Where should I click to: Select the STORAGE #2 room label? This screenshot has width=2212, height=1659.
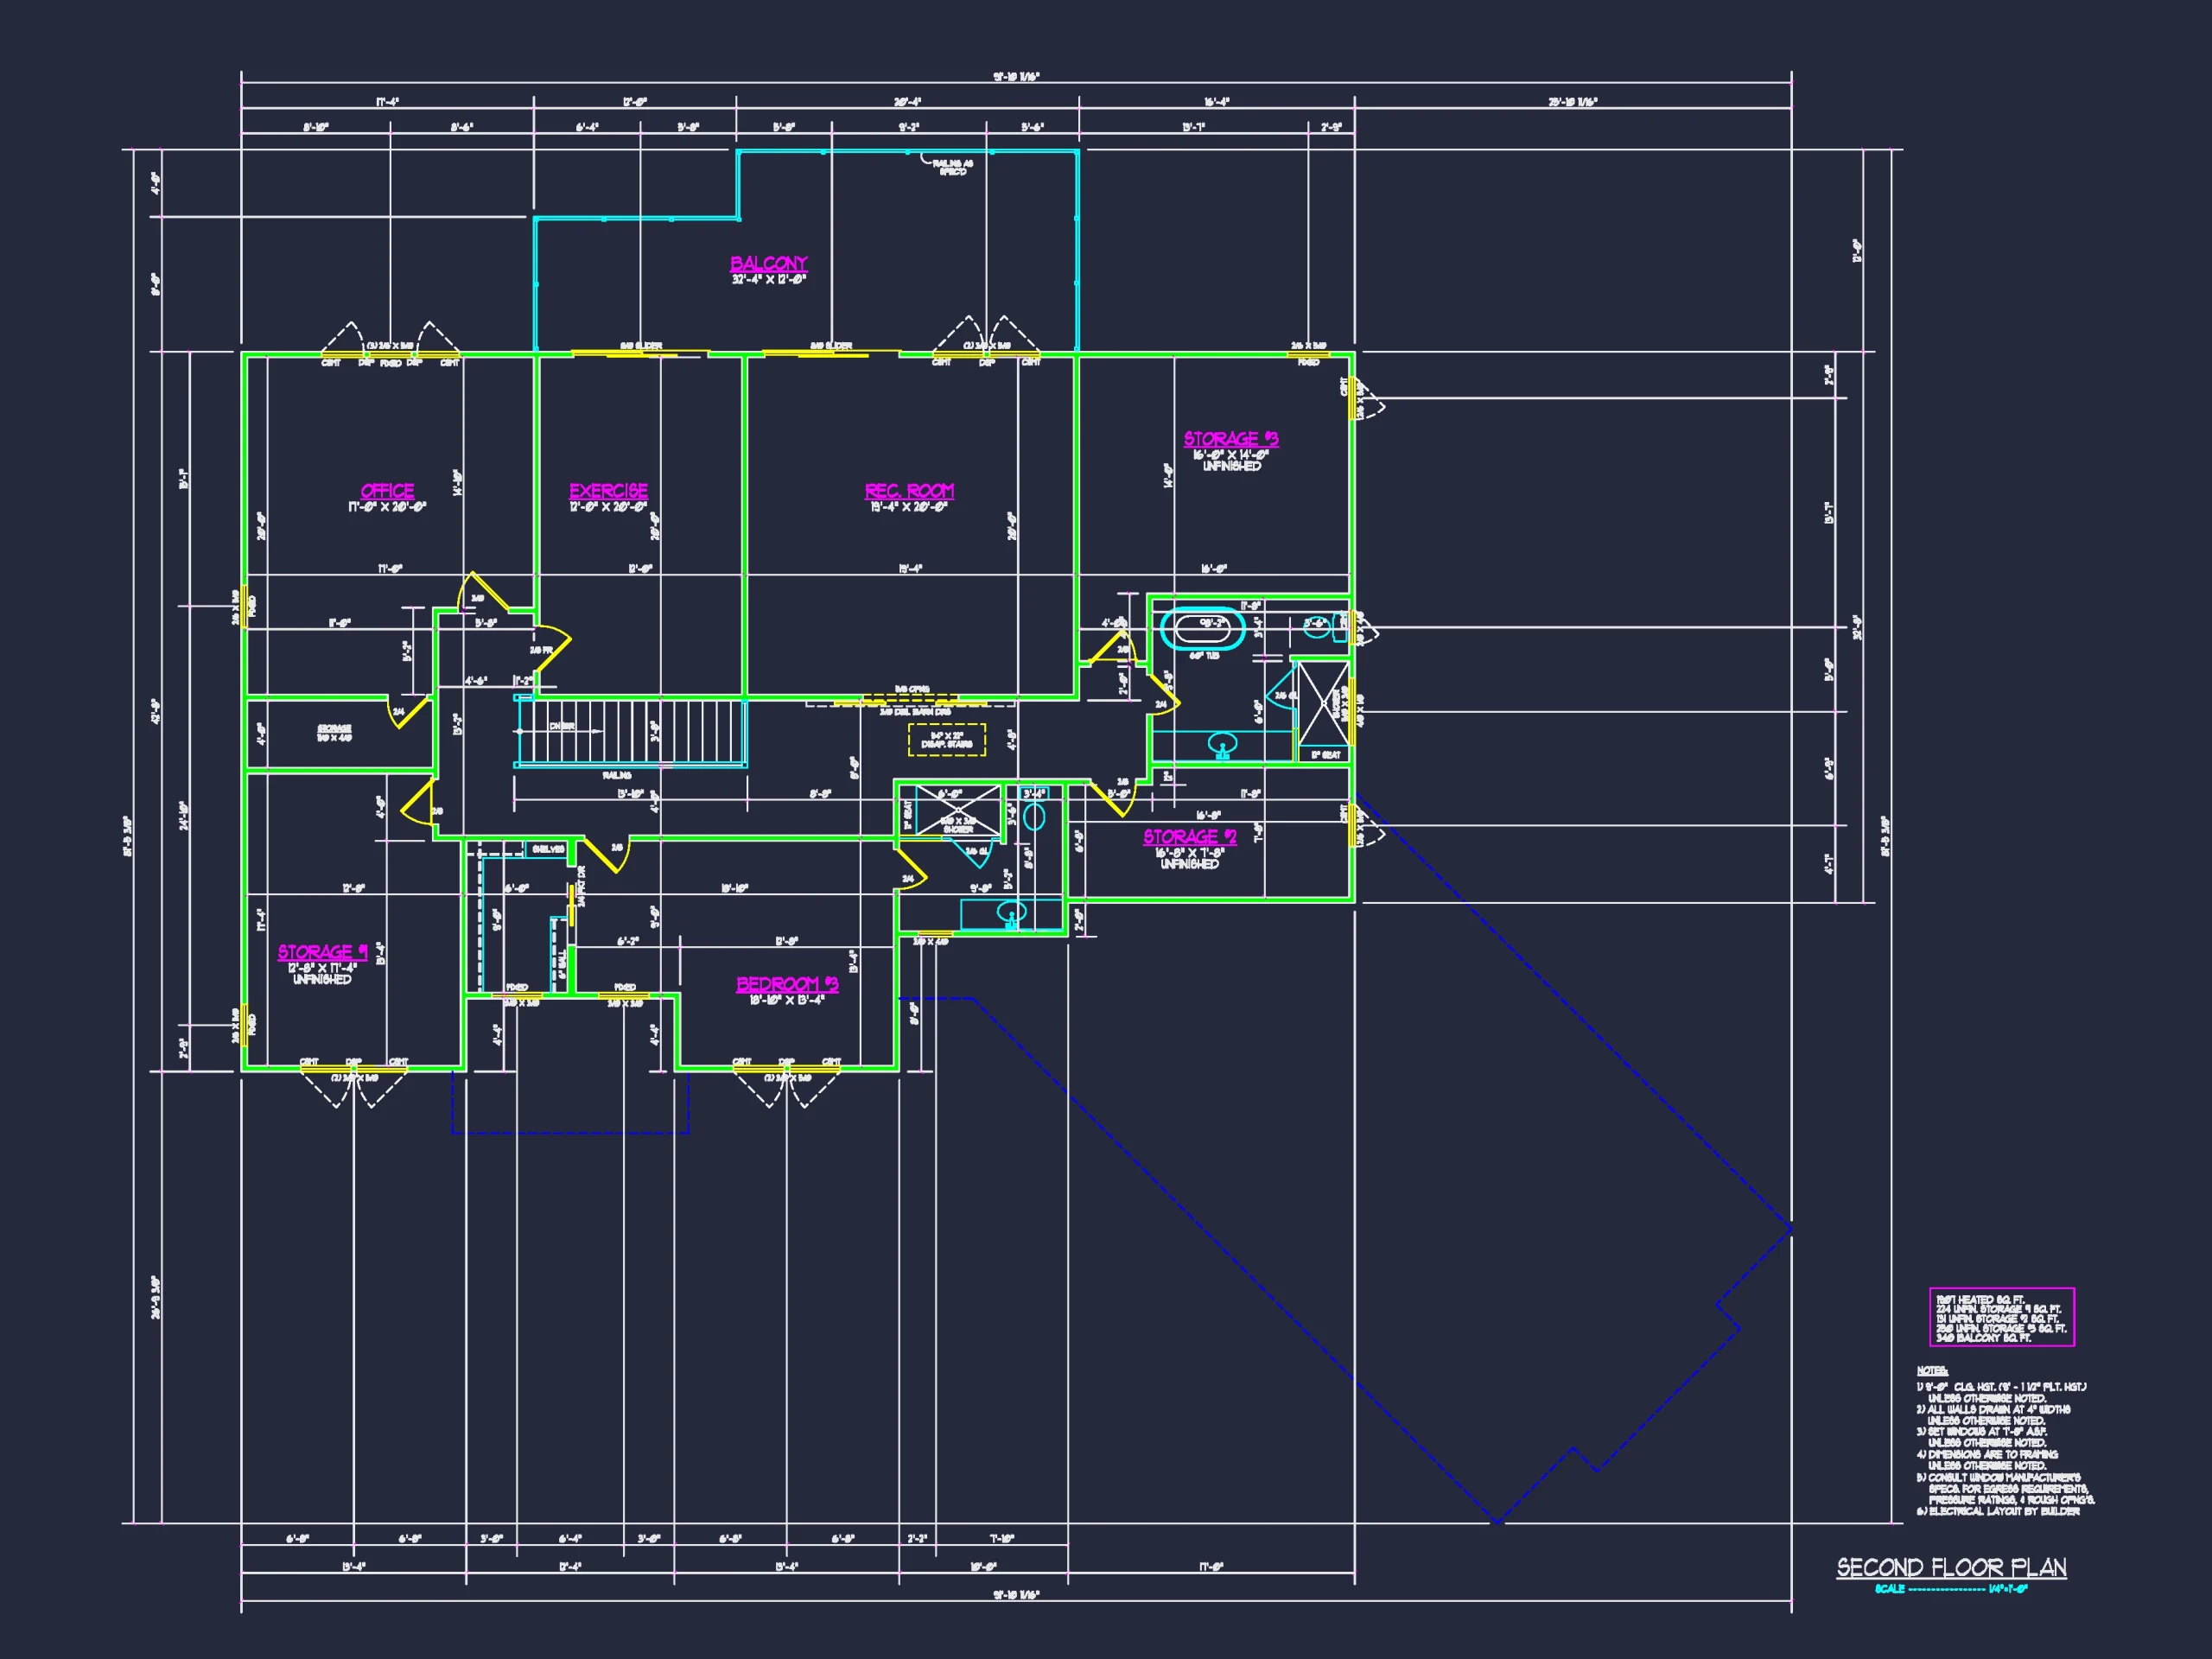[x=1190, y=837]
